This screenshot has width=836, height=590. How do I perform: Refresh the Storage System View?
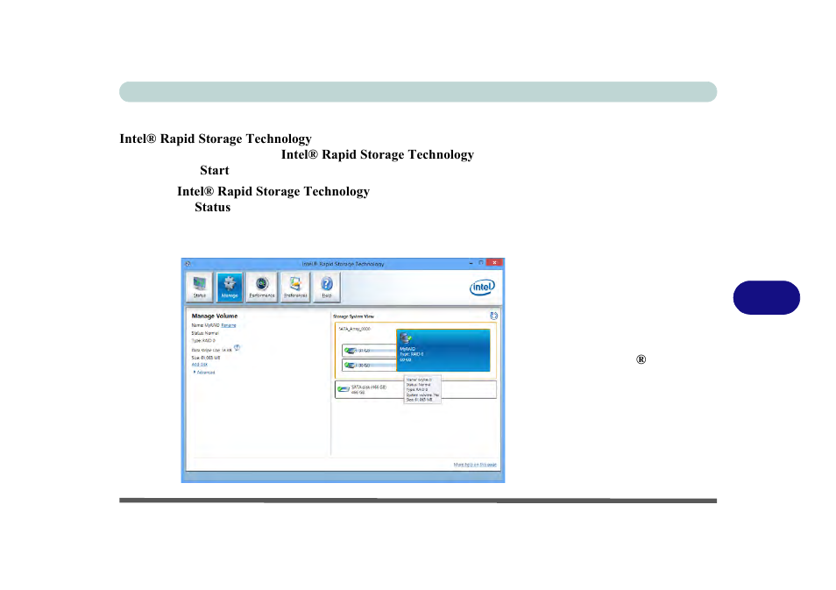[x=493, y=316]
